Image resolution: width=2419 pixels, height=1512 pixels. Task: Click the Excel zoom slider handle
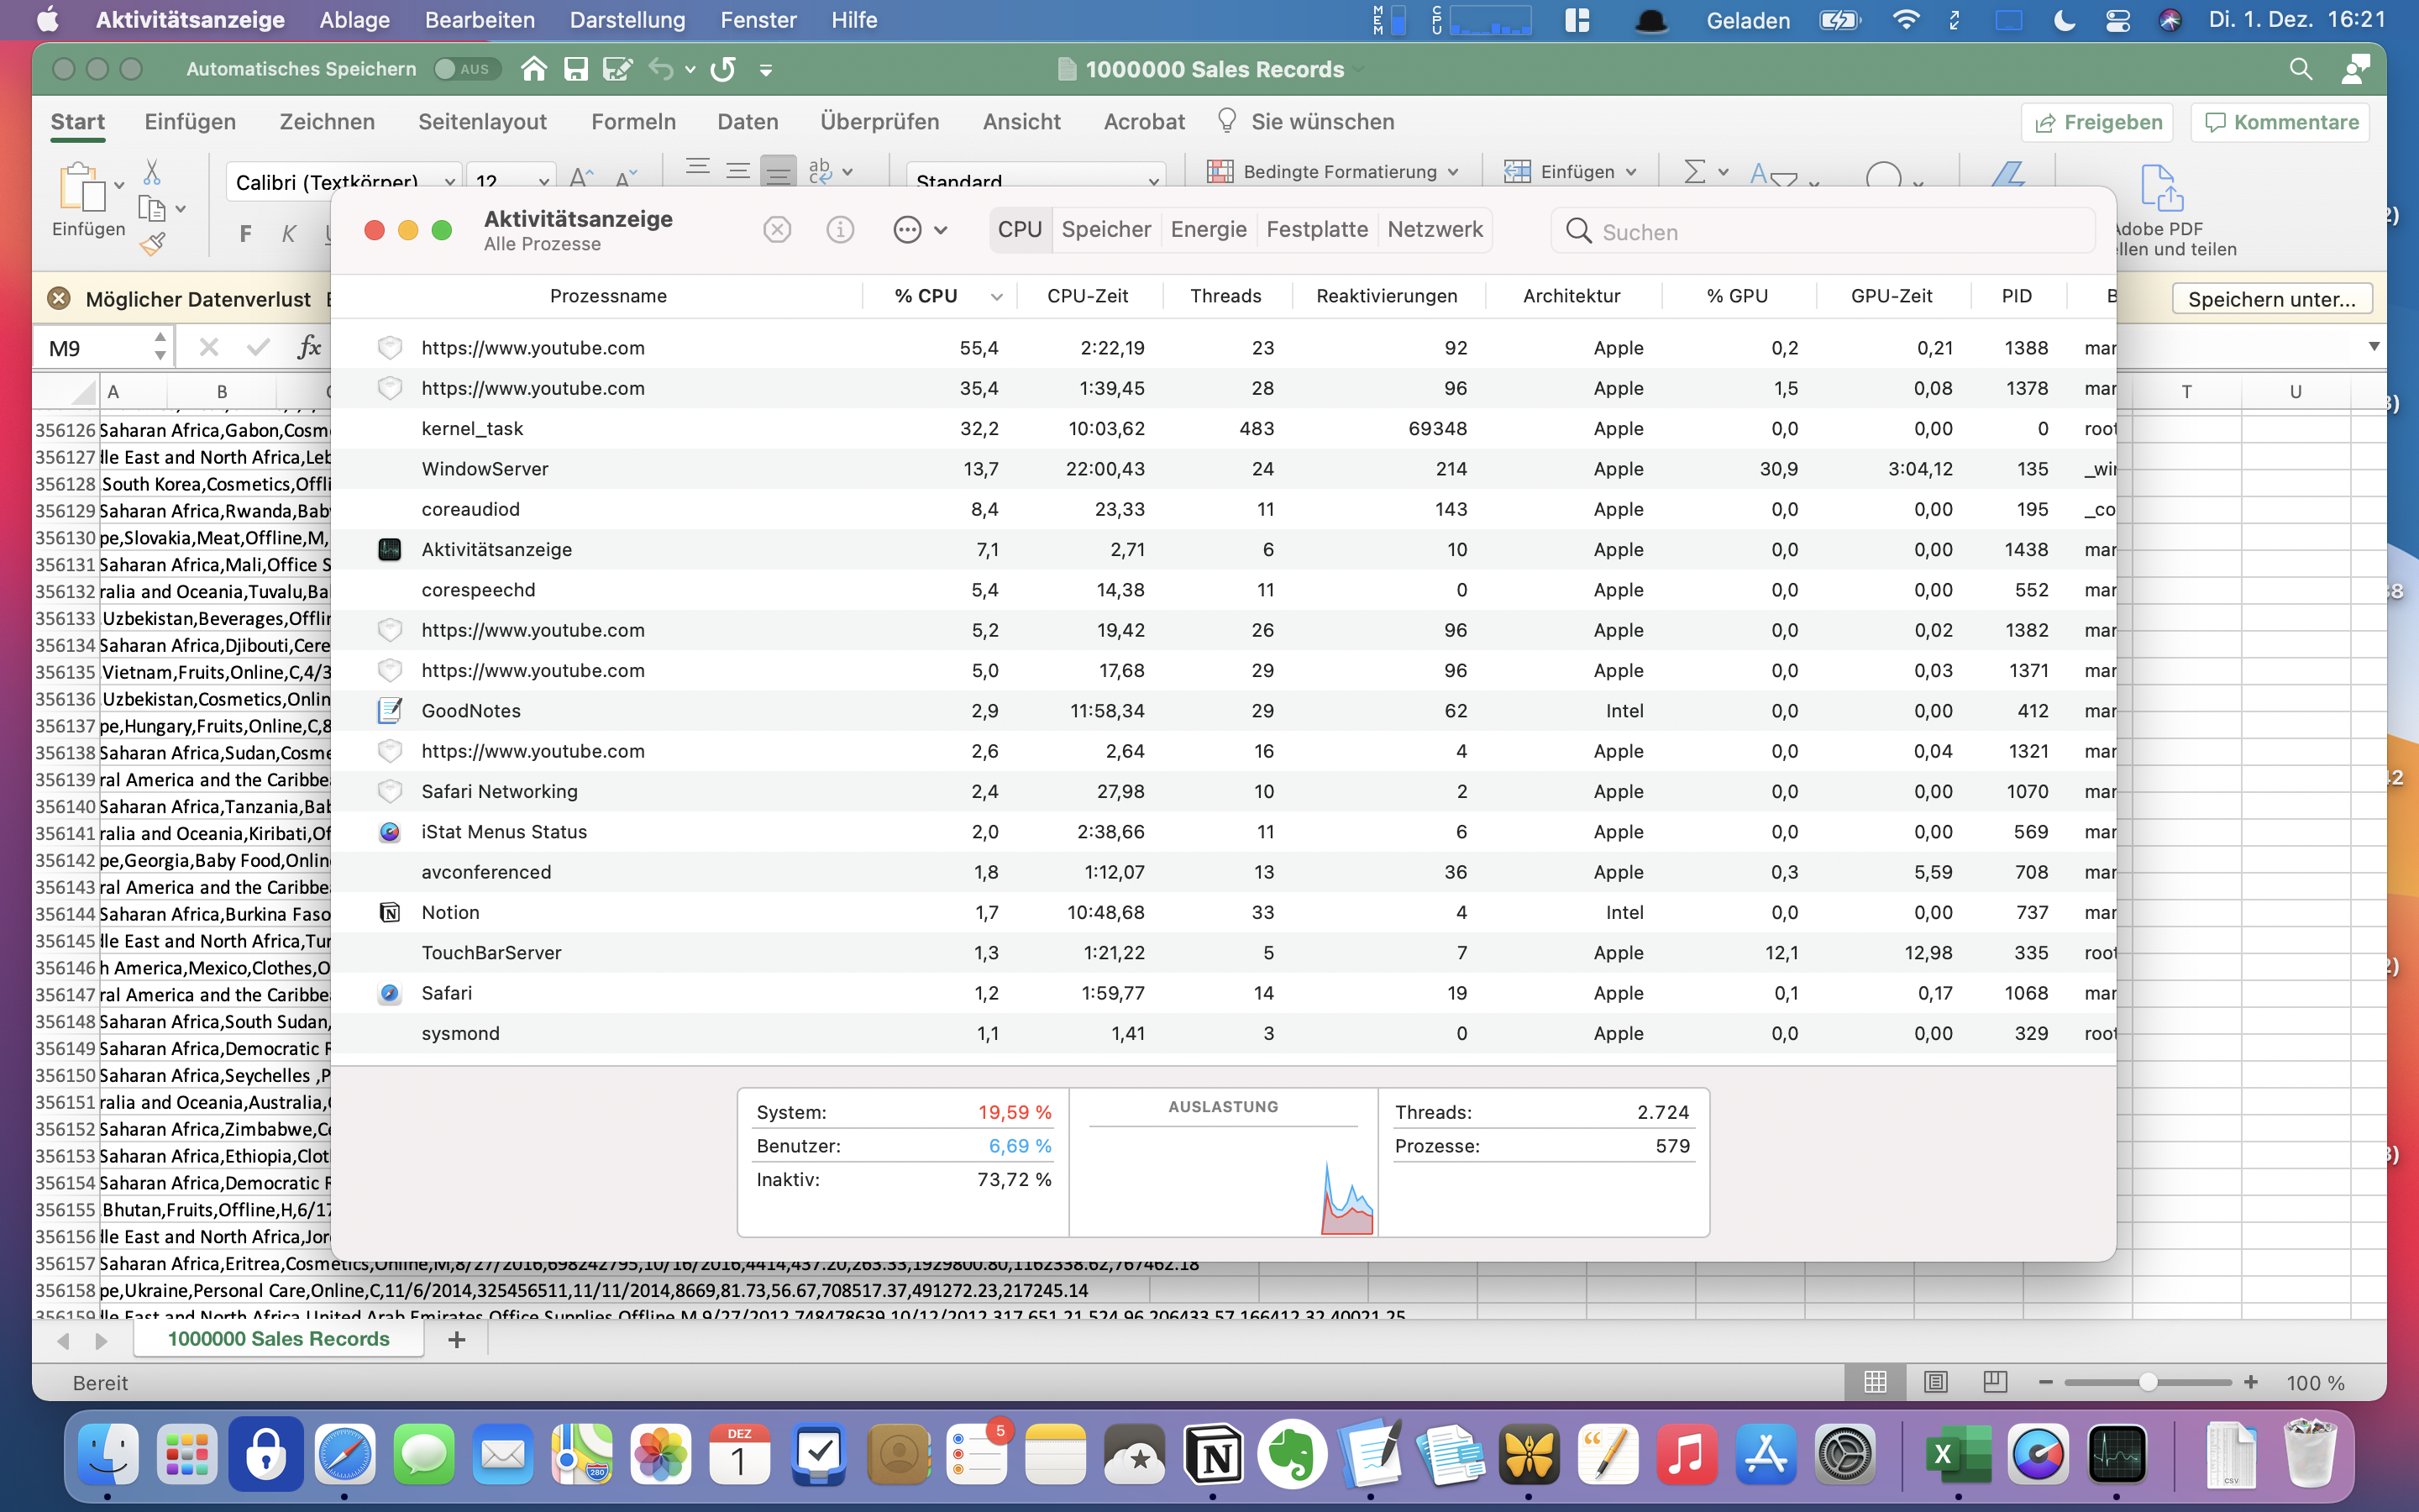[x=2147, y=1382]
